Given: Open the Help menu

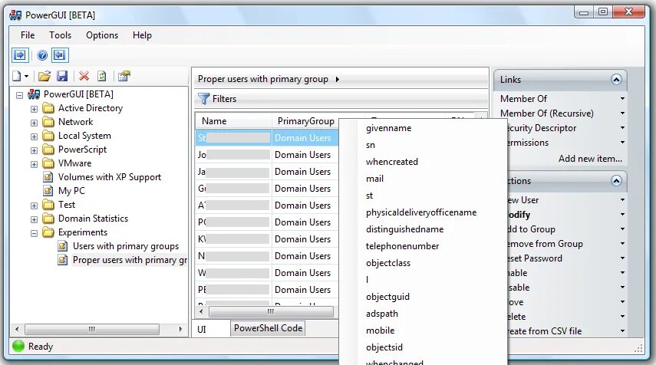Looking at the screenshot, I should (x=142, y=35).
